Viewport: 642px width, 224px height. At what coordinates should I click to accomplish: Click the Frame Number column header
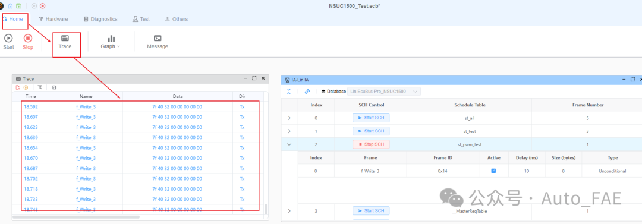[x=587, y=105]
